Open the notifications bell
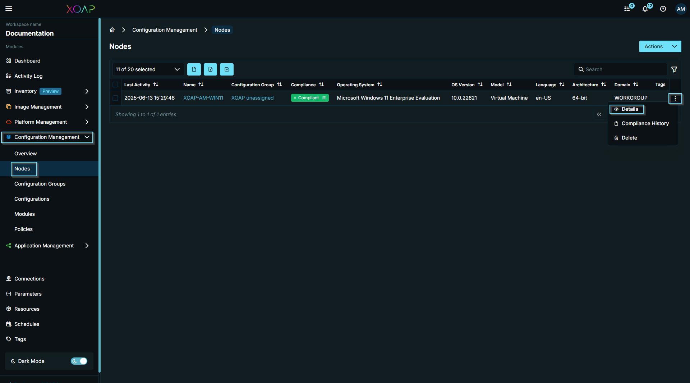Screen dimensions: 690x383 [645, 9]
